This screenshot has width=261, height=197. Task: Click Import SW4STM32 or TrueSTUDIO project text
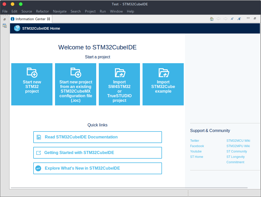tap(119, 91)
